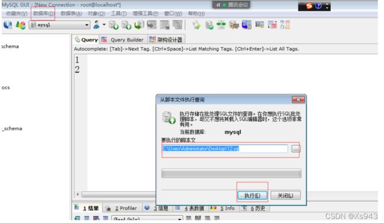Click the blue stacked-monitors toolbar icon
The image size is (384, 223).
point(246,25)
